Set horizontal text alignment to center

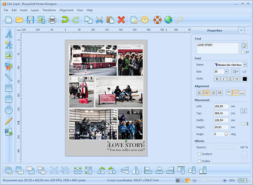(x=207, y=93)
